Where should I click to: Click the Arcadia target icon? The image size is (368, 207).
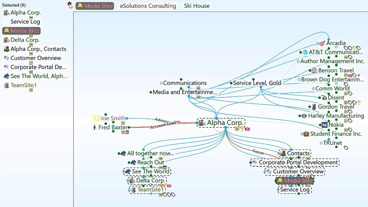[x=322, y=43]
